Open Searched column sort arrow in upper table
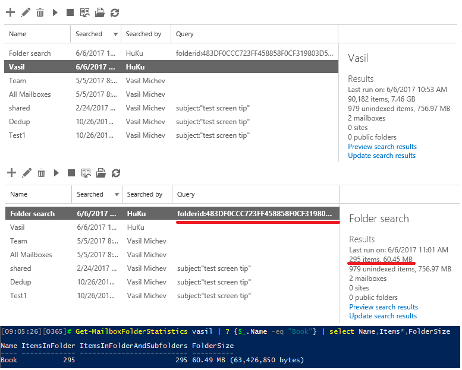 (115, 34)
